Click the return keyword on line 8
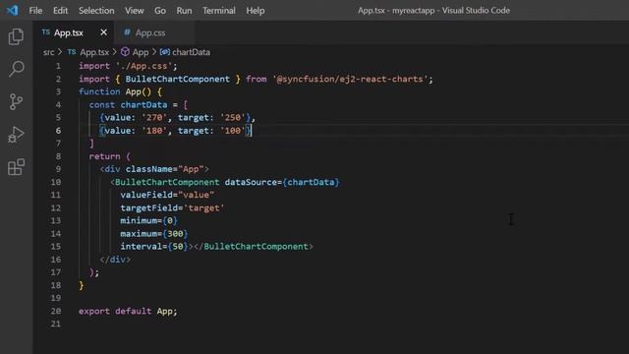 [x=104, y=156]
